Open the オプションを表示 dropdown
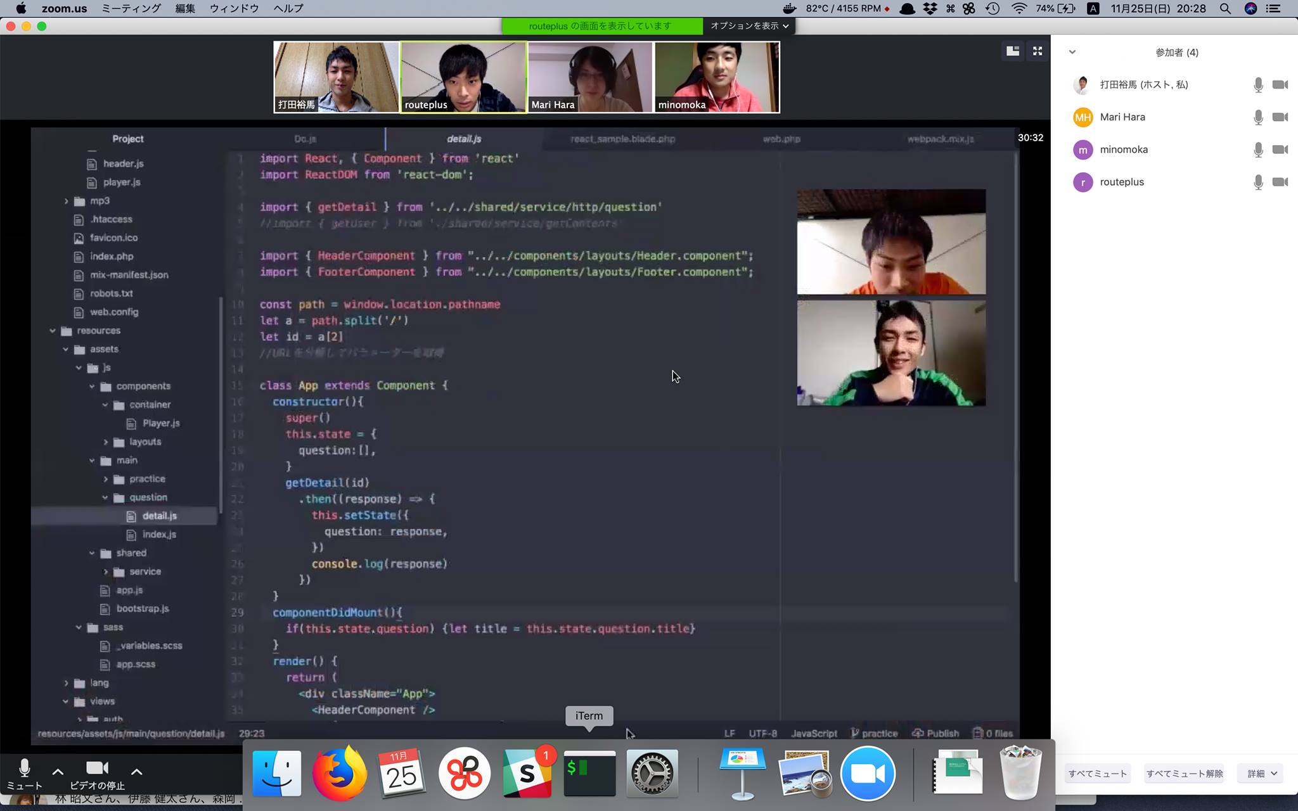The image size is (1298, 811). (749, 26)
